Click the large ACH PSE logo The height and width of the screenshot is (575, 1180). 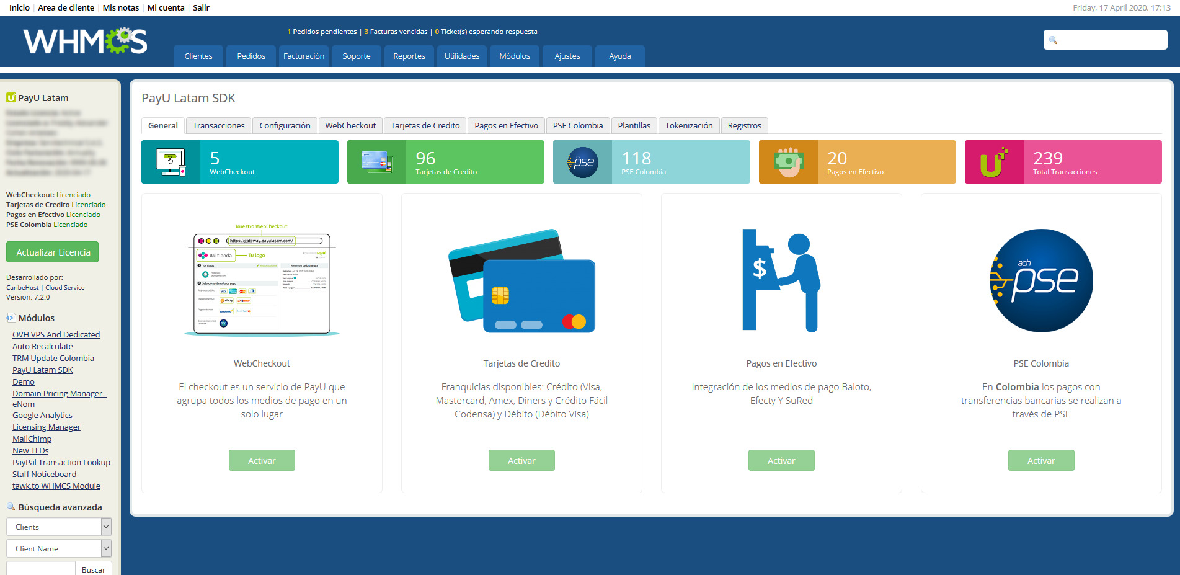[x=1041, y=280]
